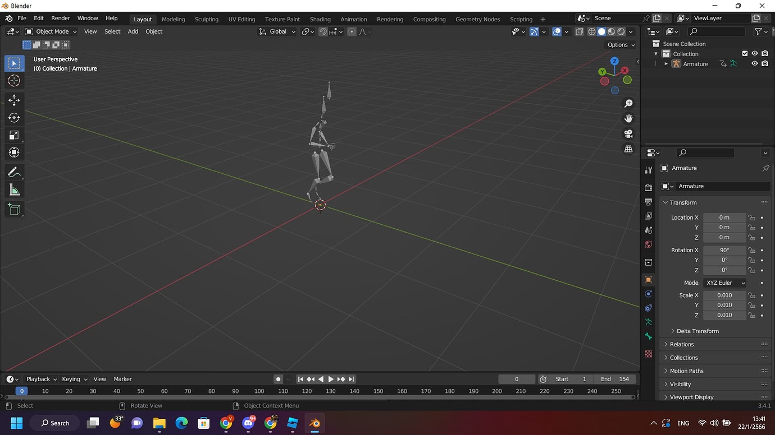Click the Scale X value field
The image size is (775, 435).
724,295
